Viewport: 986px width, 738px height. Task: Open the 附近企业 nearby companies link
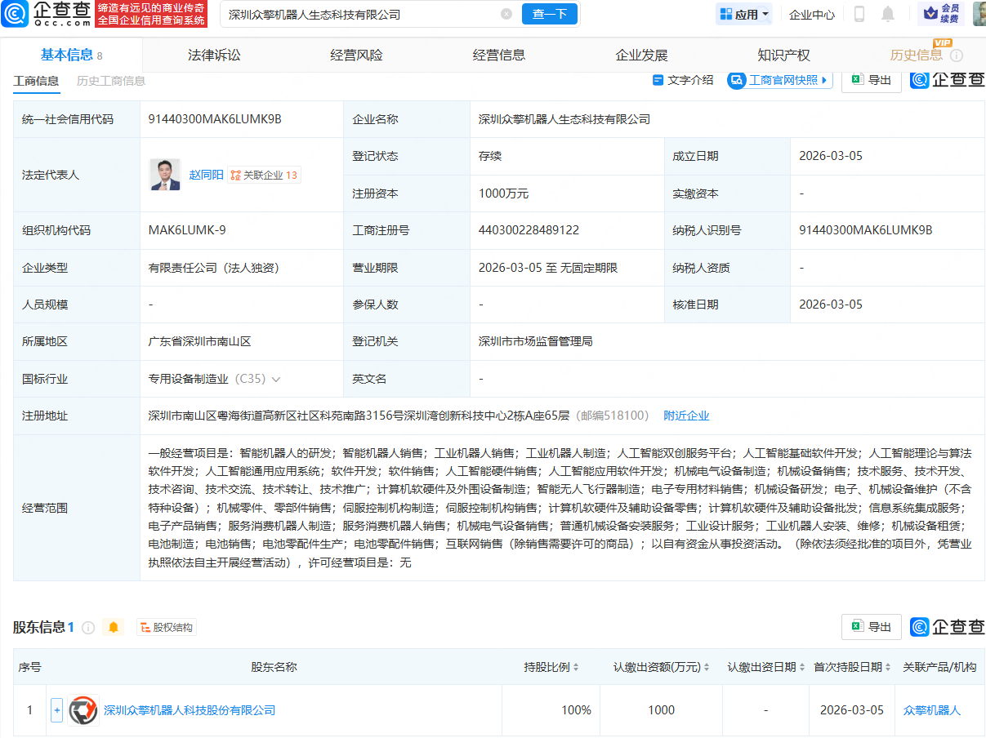coord(686,416)
